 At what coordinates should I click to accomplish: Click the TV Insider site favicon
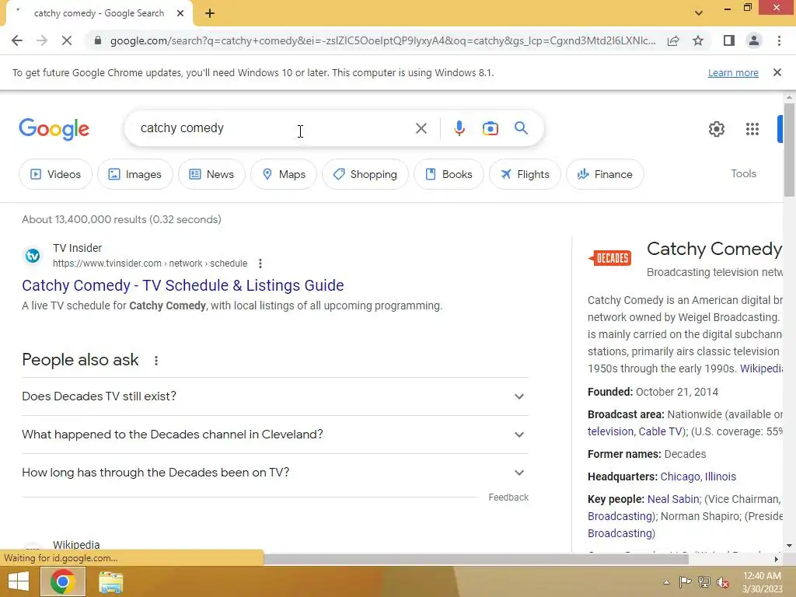tap(33, 256)
